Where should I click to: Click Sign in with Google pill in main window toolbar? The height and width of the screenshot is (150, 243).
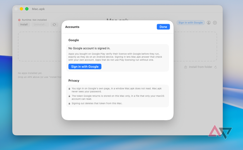tap(190, 23)
